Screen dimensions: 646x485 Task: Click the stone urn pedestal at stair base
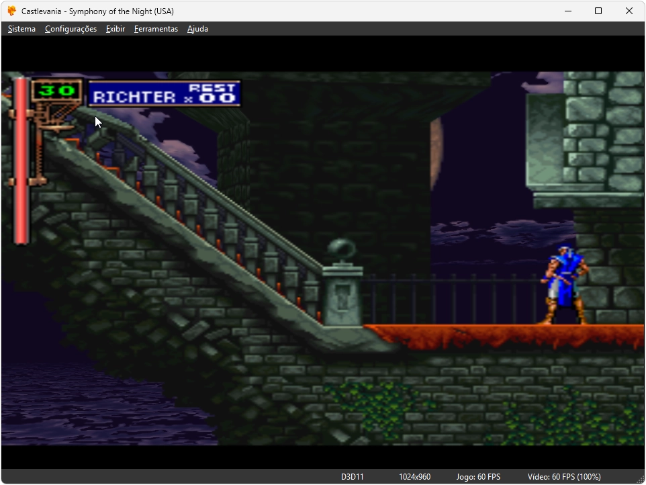(x=342, y=283)
